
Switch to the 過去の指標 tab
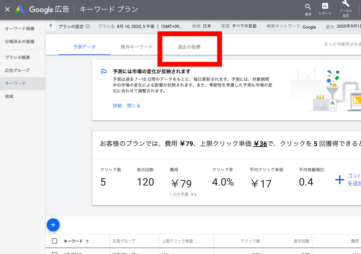(x=189, y=47)
